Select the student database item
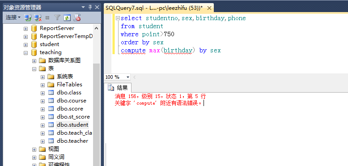The width and height of the screenshot is (348, 166). click(x=50, y=44)
